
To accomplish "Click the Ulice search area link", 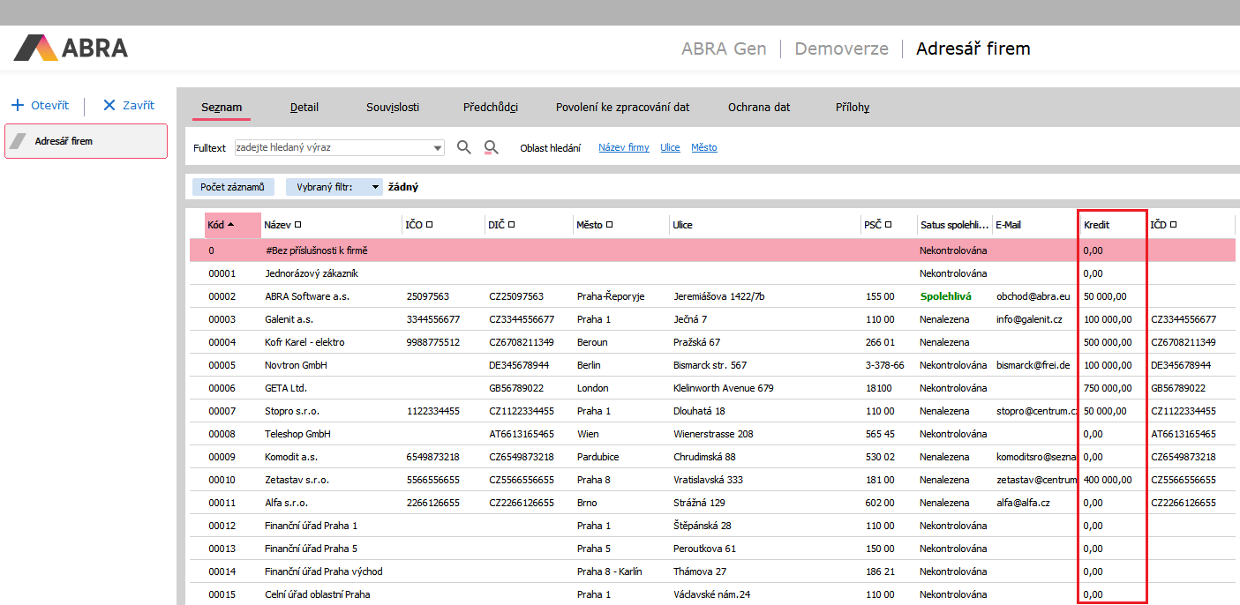I will pos(670,148).
